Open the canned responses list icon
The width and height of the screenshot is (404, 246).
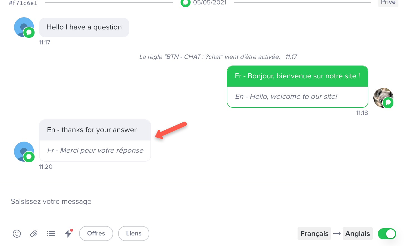(x=51, y=234)
